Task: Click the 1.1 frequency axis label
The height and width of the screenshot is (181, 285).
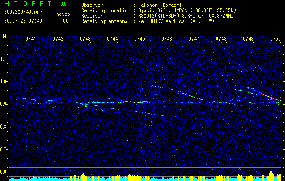Action: (4, 59)
